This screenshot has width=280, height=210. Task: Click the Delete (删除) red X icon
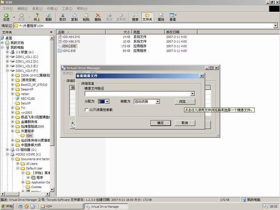[x=98, y=17]
